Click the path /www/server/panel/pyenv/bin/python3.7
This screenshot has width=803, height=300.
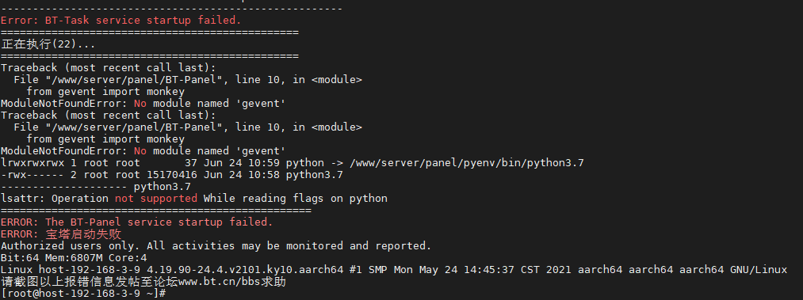467,163
